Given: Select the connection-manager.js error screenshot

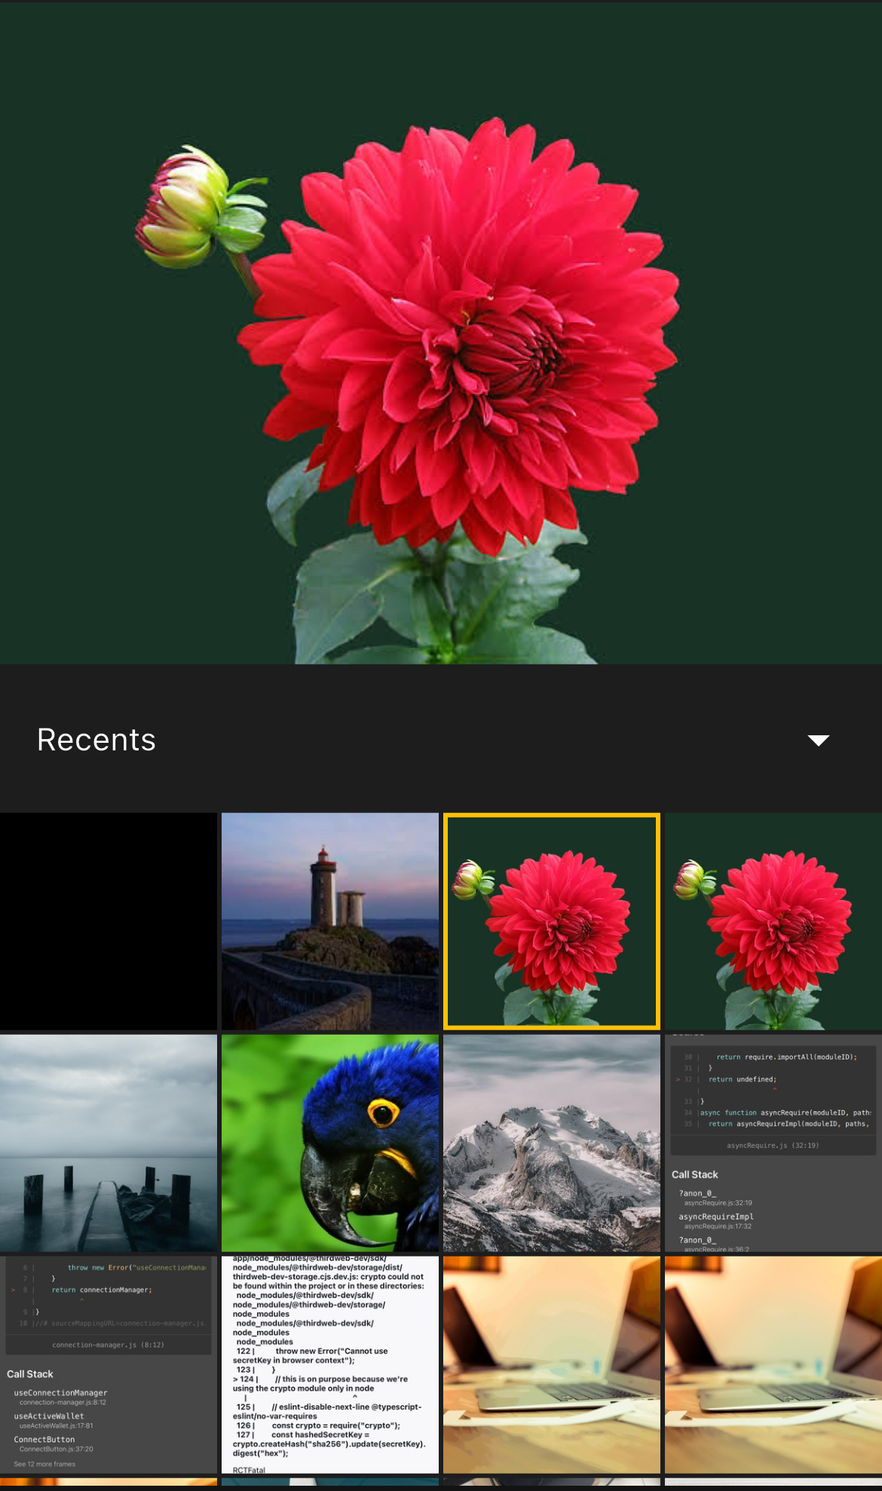Looking at the screenshot, I should click(x=109, y=1364).
